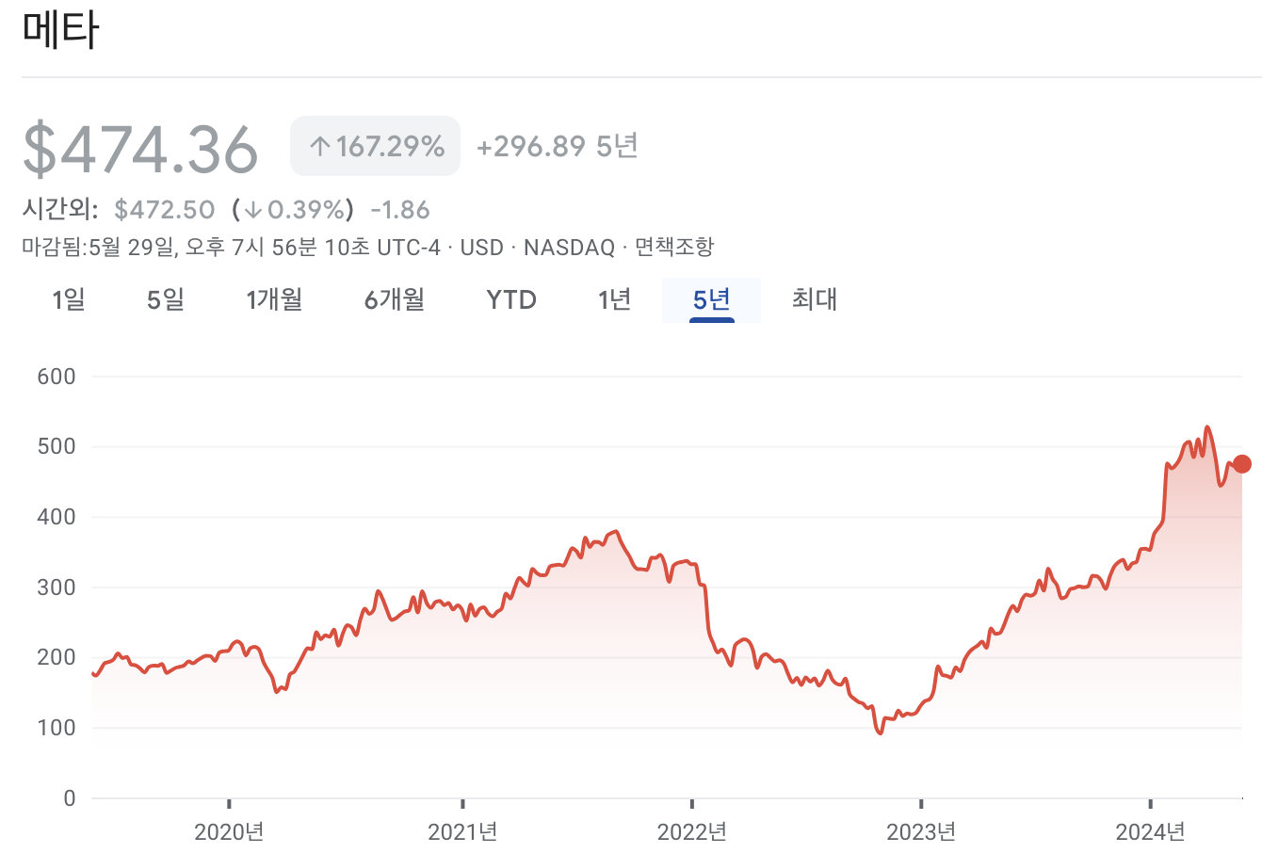Click the red endpoint marker on the chart
The height and width of the screenshot is (853, 1262).
[1242, 462]
